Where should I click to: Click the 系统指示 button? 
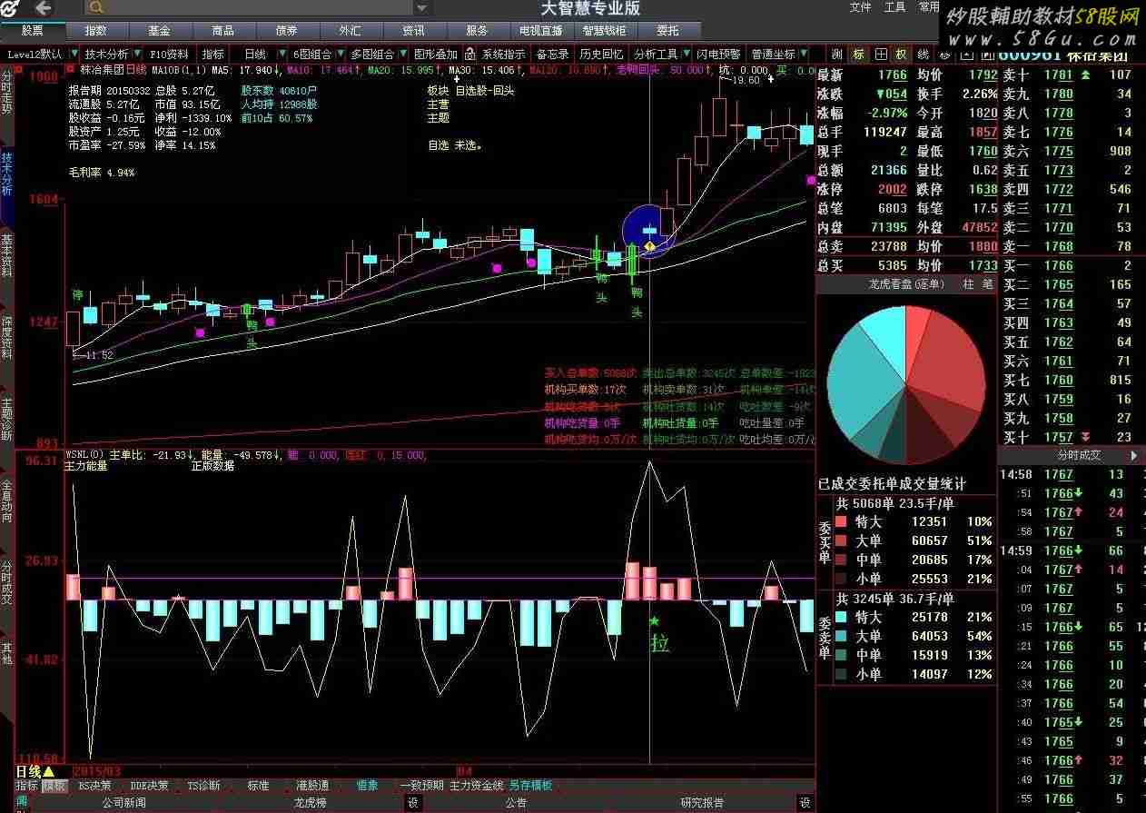pyautogui.click(x=503, y=55)
